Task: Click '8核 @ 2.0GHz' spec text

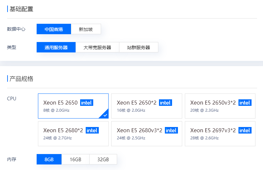Action: point(56,110)
